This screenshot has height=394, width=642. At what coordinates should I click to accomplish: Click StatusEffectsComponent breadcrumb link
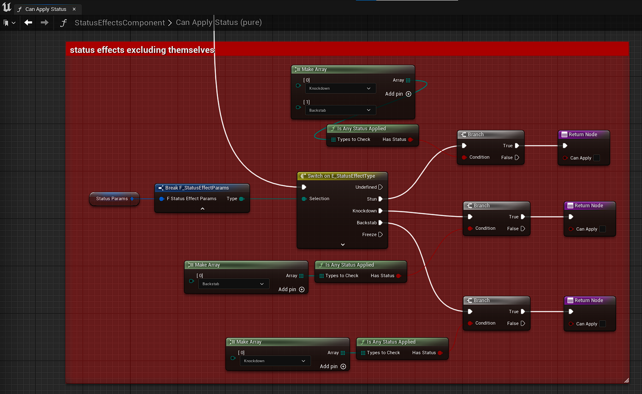coord(120,23)
